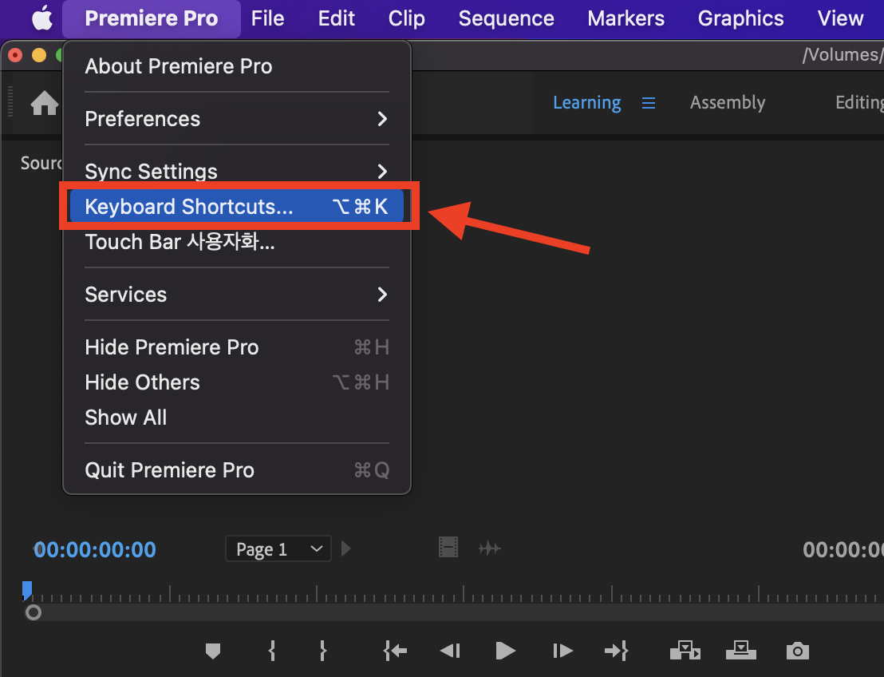Select Hide Premiere Pro

coord(237,347)
